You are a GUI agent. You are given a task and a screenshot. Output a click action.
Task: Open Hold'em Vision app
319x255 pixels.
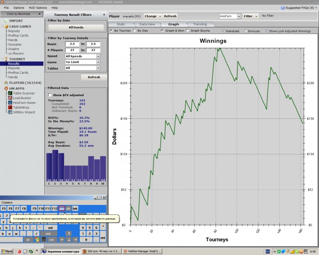click(25, 102)
